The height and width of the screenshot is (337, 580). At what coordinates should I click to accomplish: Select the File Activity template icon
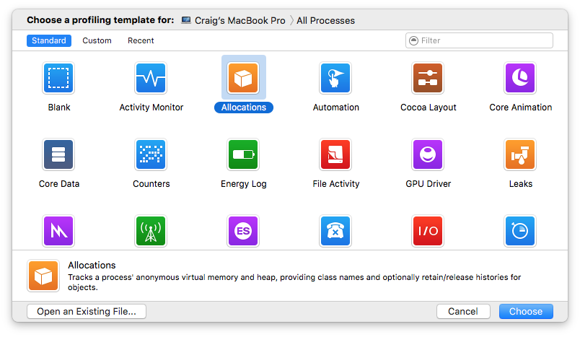(335, 154)
